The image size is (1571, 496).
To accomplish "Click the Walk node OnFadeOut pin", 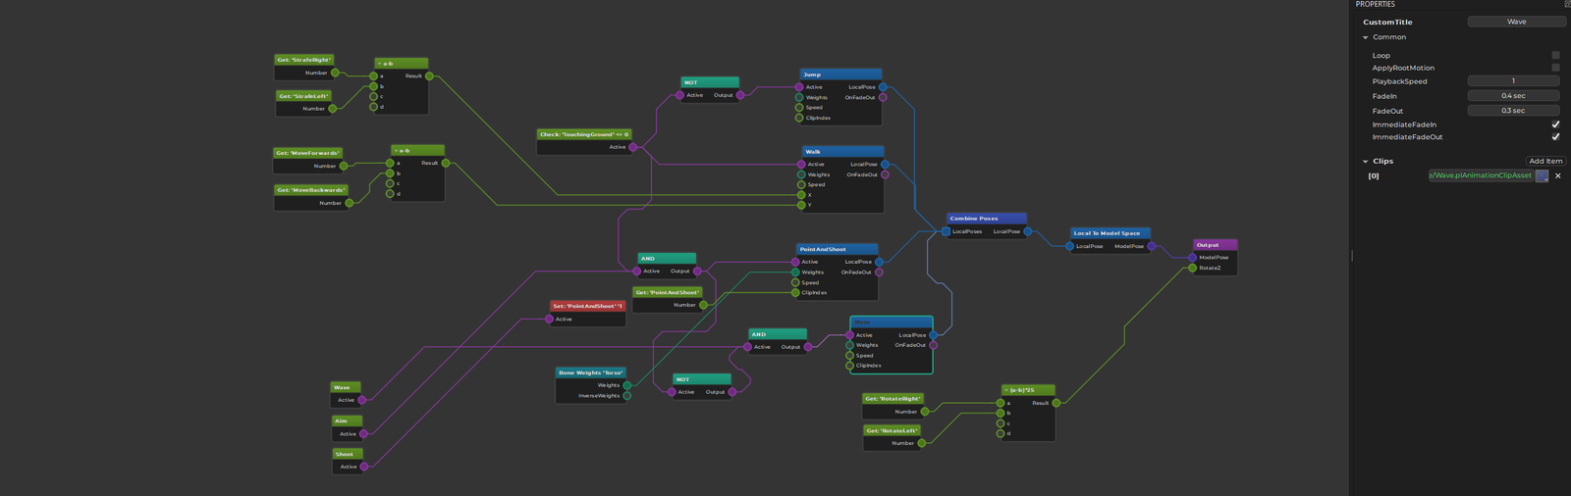I will [x=885, y=174].
